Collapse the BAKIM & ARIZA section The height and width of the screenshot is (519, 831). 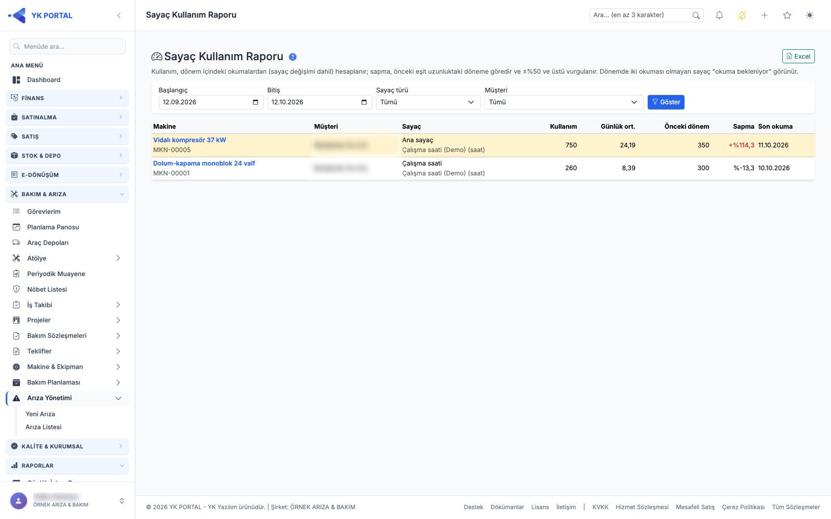coord(68,194)
